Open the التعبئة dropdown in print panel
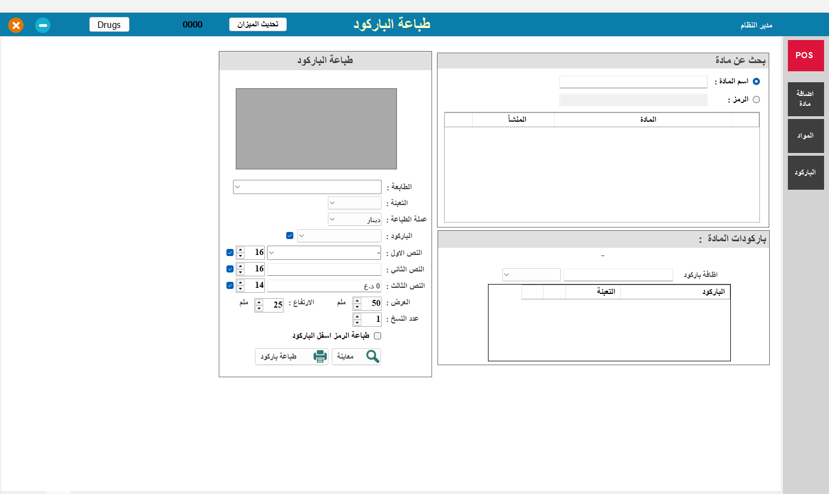This screenshot has height=494, width=829. tap(355, 203)
